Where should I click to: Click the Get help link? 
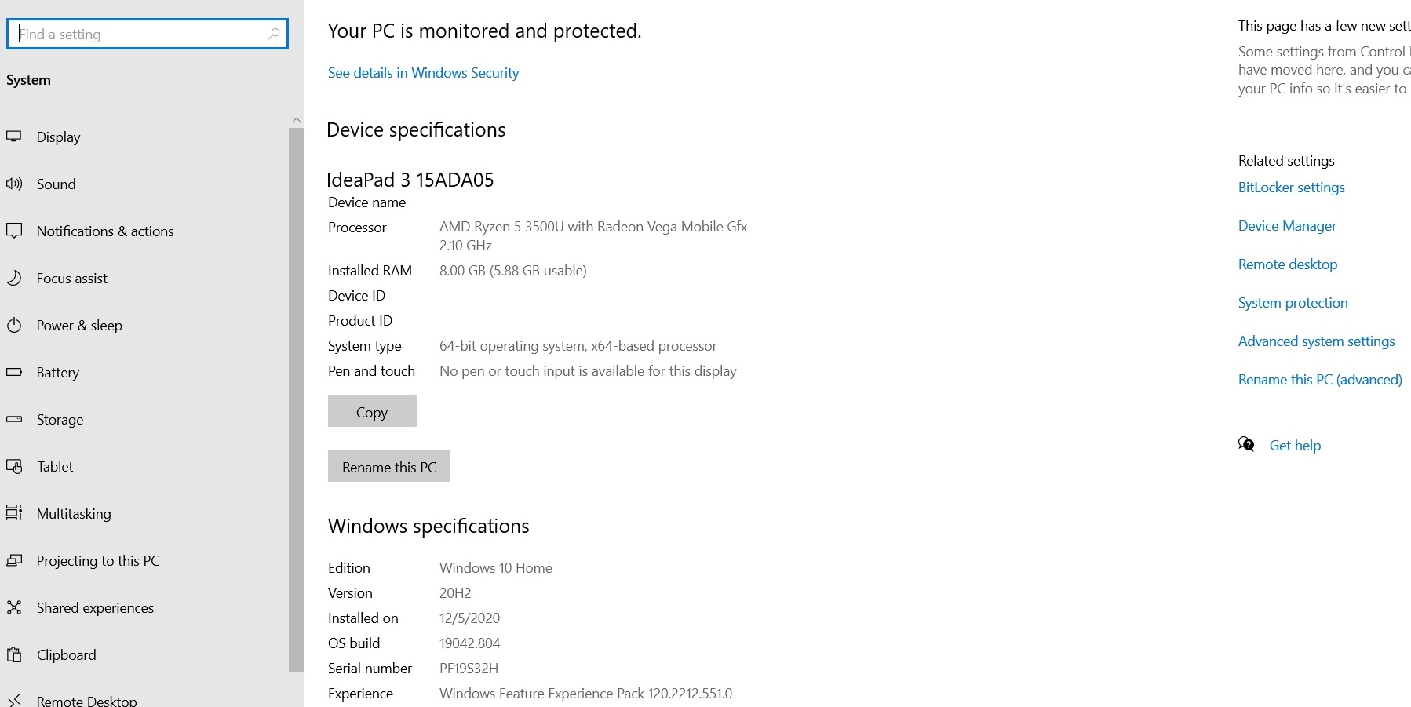(1295, 446)
